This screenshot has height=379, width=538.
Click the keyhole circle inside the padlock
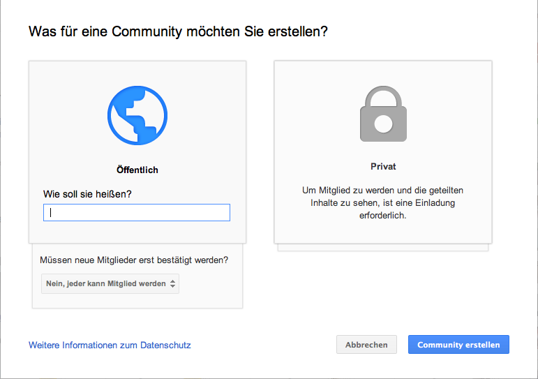[x=383, y=124]
